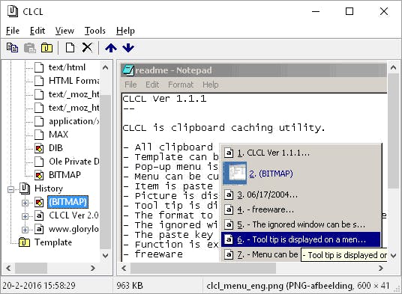This screenshot has height=294, width=402.
Task: Click the 963 KB status entry
Action: pos(130,285)
